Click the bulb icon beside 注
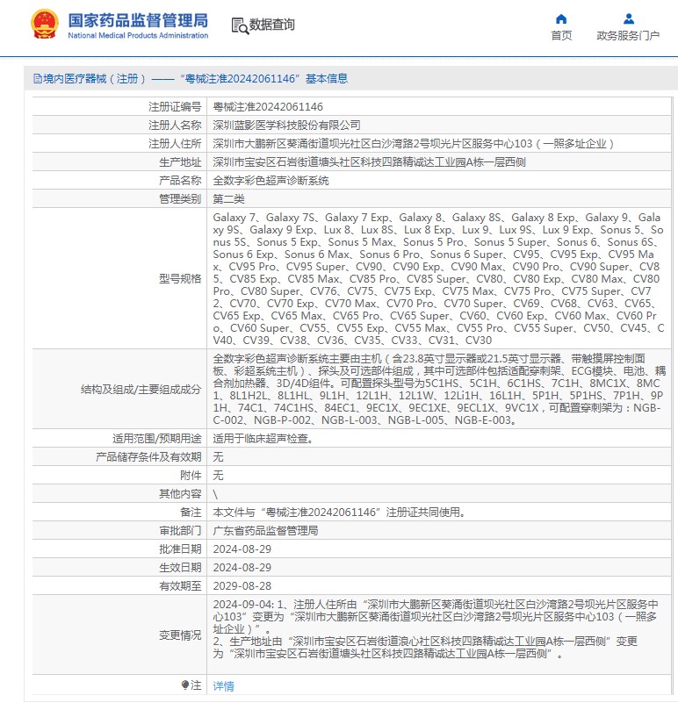This screenshot has width=678, height=710. click(x=184, y=685)
